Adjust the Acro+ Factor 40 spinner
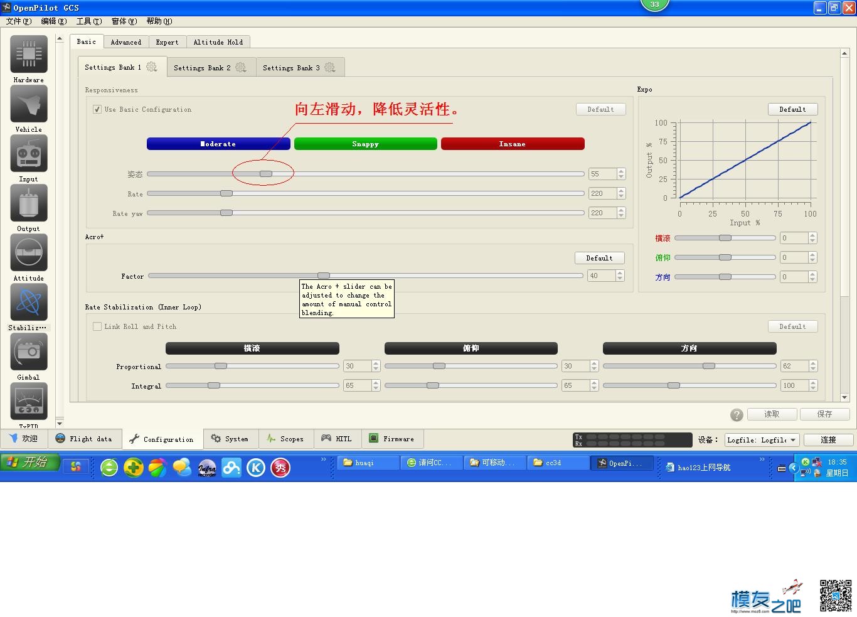857x617 pixels. click(620, 276)
